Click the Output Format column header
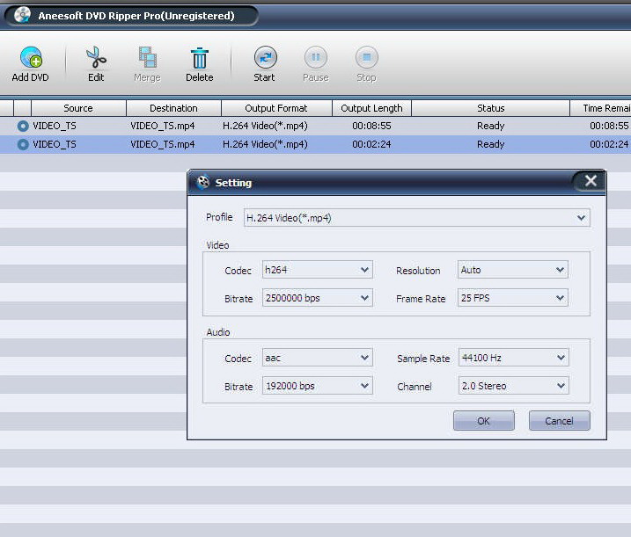Viewport: 631px width, 537px height. click(276, 108)
